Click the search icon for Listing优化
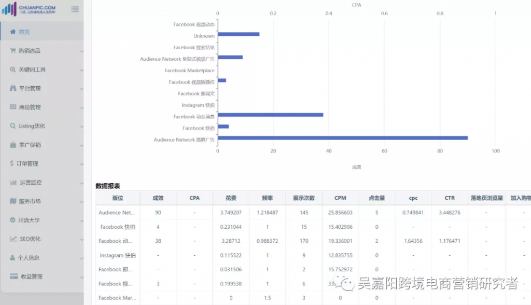 coord(13,126)
